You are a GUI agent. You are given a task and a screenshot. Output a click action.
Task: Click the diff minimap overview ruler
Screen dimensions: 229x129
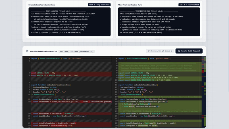[204, 92]
